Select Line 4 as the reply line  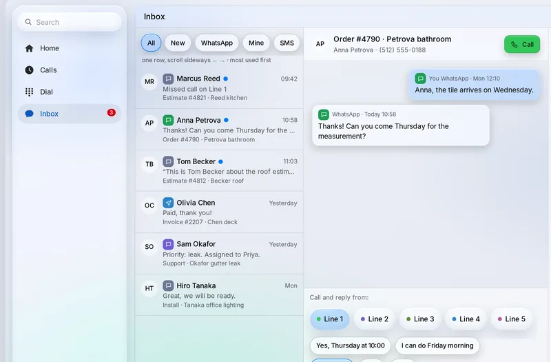(466, 319)
